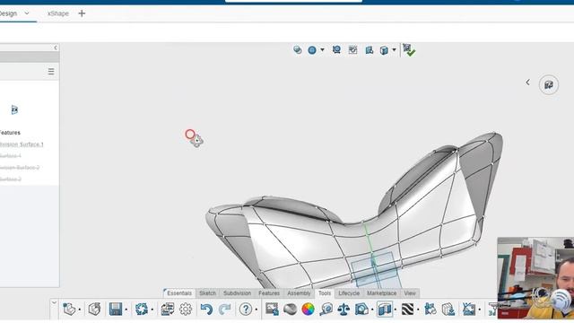Switch to the Sketch tab
Viewport: 574px width, 323px height.
click(207, 293)
